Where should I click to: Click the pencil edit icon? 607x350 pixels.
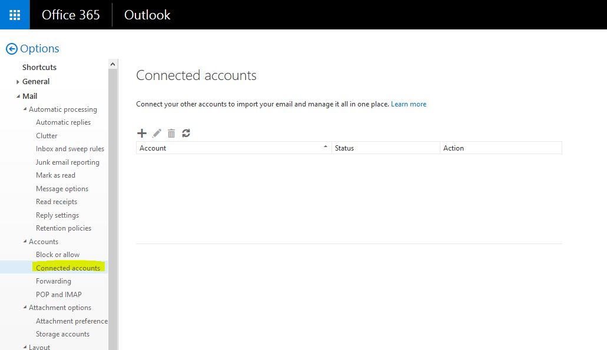click(157, 134)
